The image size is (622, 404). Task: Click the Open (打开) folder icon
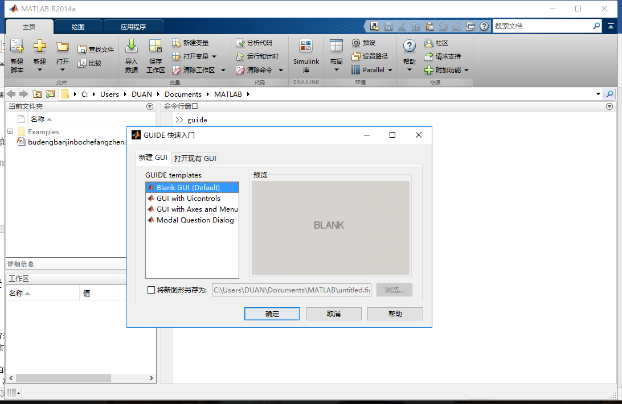point(62,47)
